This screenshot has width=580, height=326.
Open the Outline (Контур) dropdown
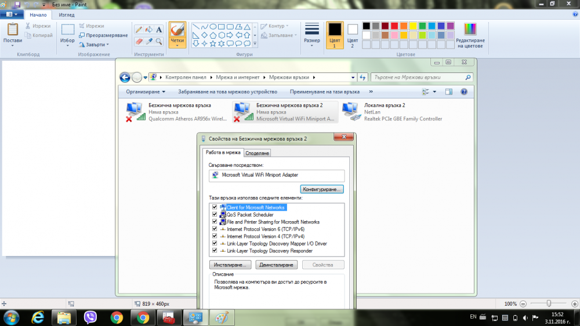[274, 26]
